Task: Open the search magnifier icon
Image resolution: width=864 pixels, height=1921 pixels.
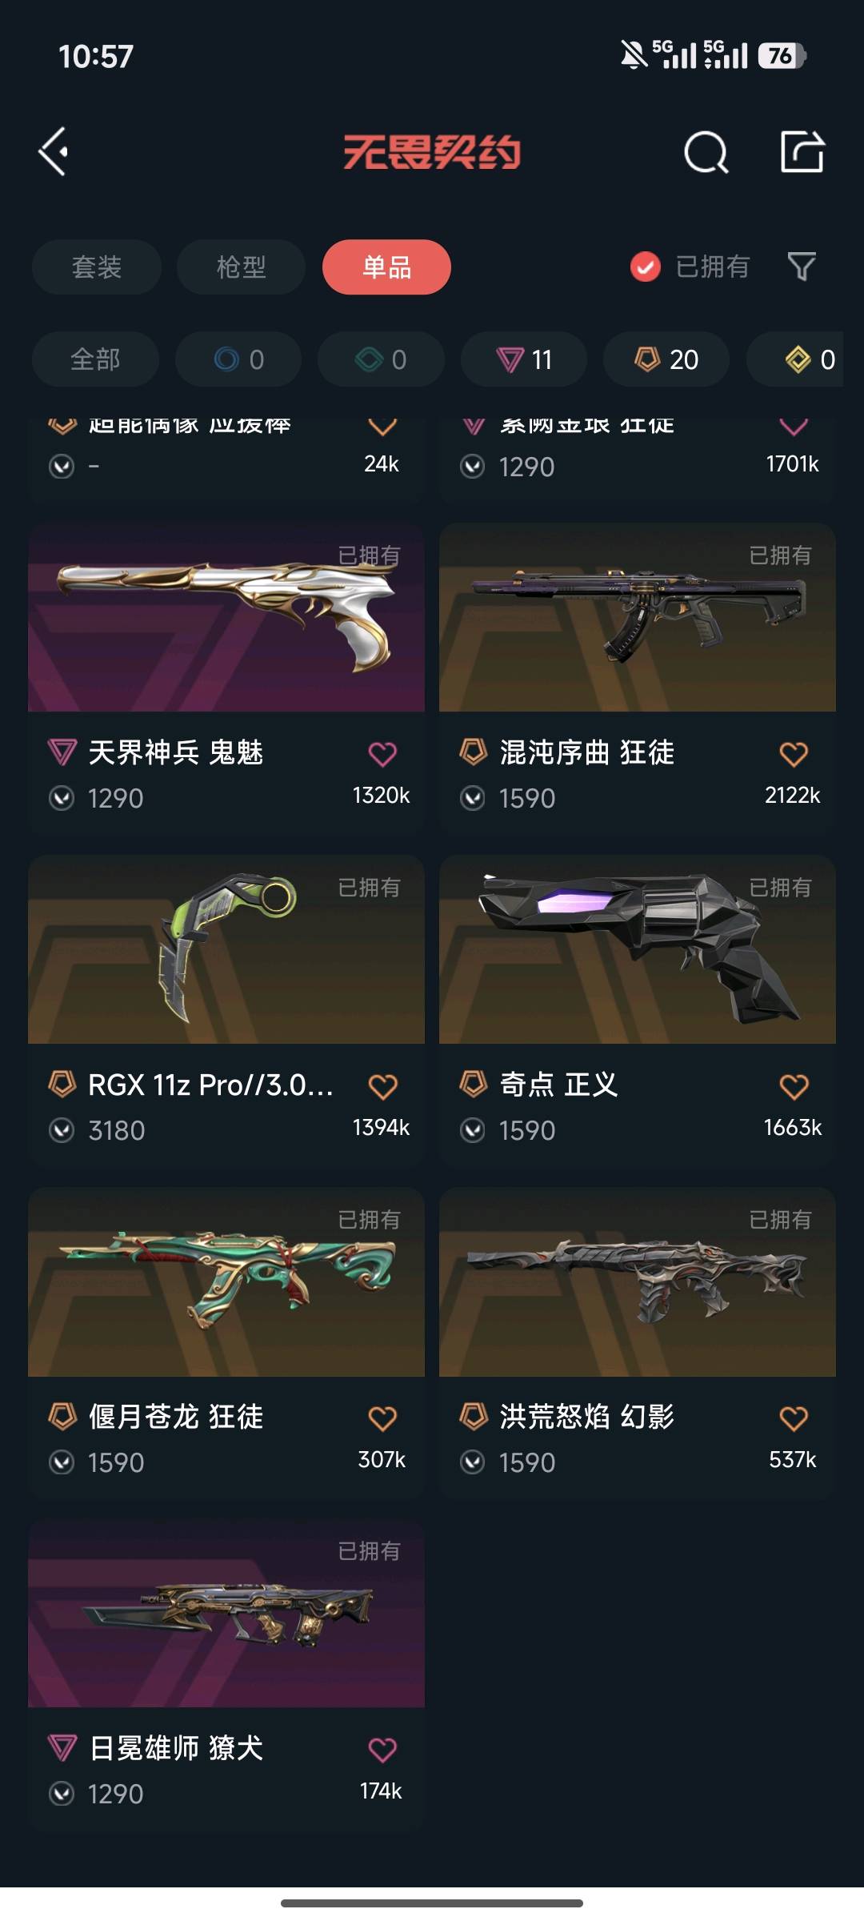Action: pyautogui.click(x=706, y=151)
